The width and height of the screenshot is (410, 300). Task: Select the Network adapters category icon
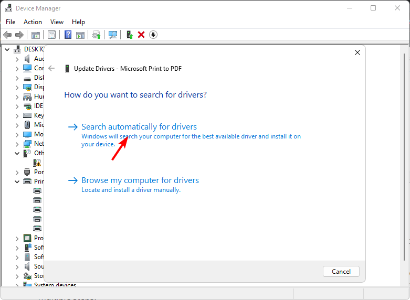click(27, 144)
